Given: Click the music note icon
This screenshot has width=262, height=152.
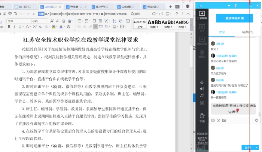Looking at the screenshot, I should tap(202, 95).
